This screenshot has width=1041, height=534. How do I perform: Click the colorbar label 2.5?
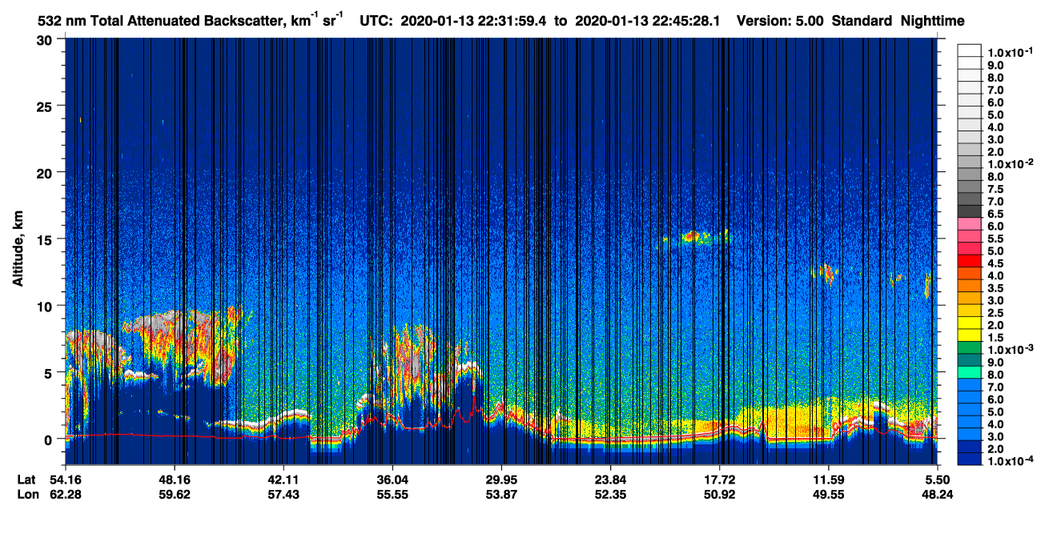(995, 313)
